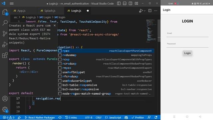Screen dimensions: 213x120
Task: Click the editor vertical scrollbar
Action: pyautogui.click(x=159, y=31)
